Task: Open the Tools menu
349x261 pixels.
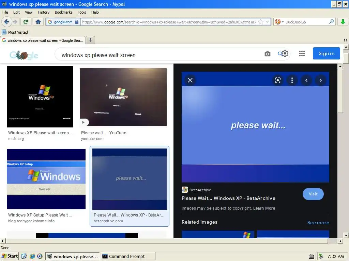Action: coord(82,12)
